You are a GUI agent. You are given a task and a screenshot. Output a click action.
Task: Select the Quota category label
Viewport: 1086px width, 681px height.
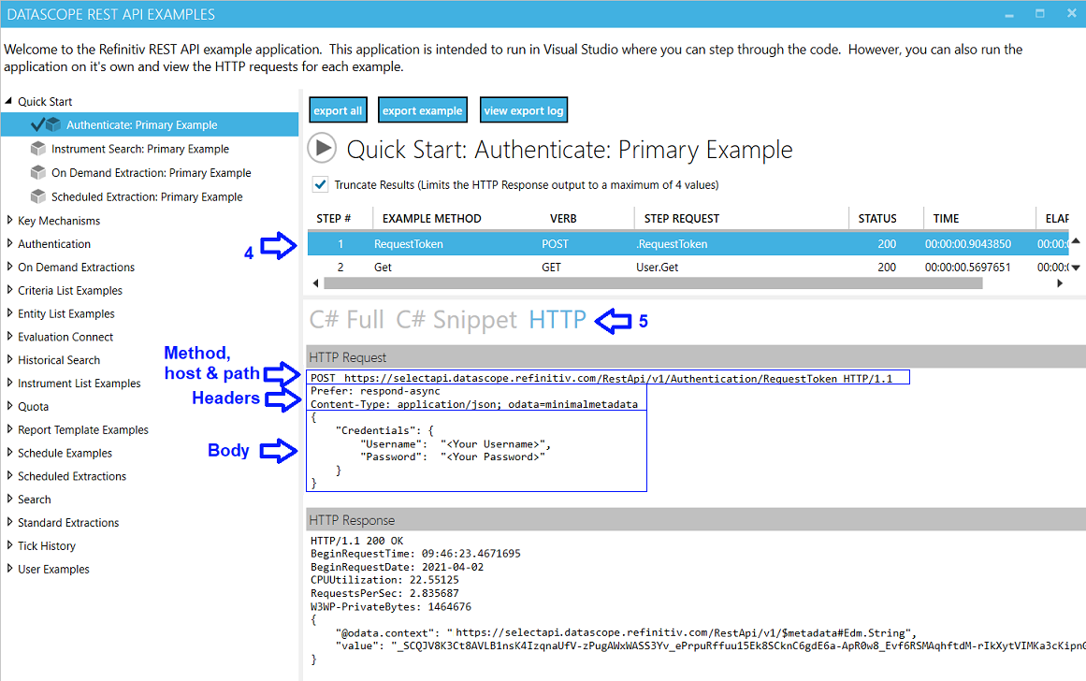coord(34,407)
